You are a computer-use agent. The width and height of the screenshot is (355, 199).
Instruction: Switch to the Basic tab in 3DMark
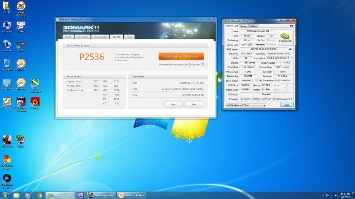(69, 37)
